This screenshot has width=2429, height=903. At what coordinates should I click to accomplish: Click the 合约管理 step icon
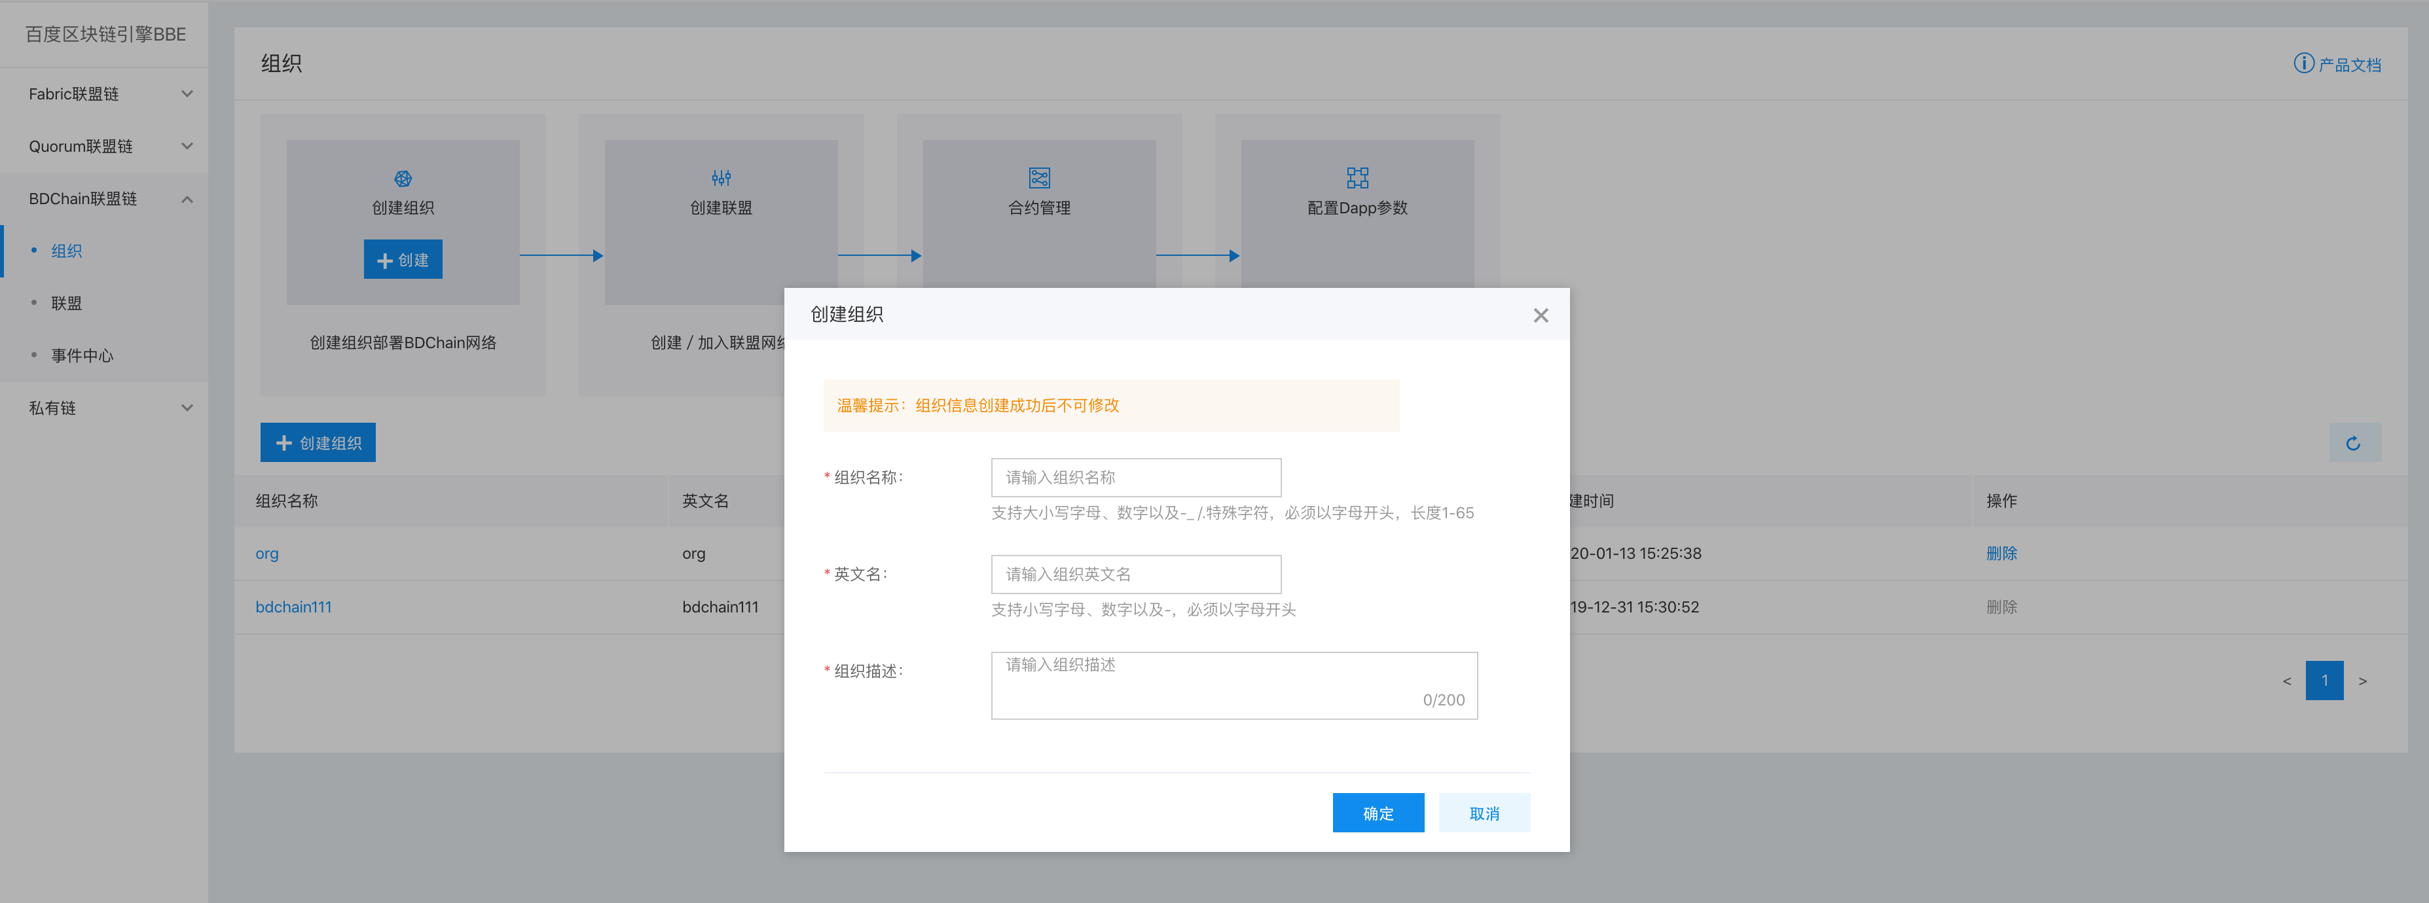coord(1039,178)
